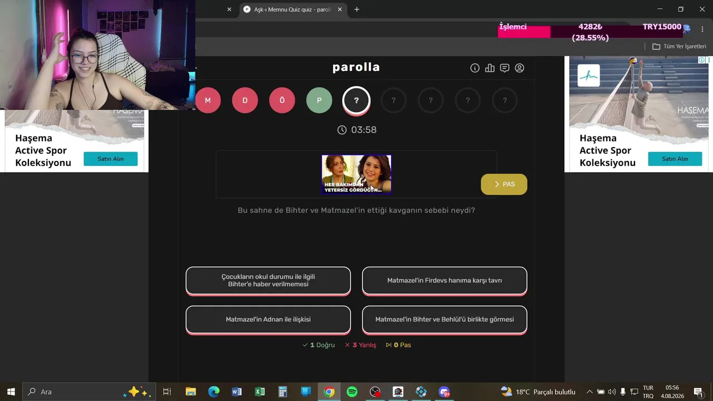Viewport: 713px width, 401px height.
Task: Open Microsoft Excel from the taskbar
Action: point(260,392)
